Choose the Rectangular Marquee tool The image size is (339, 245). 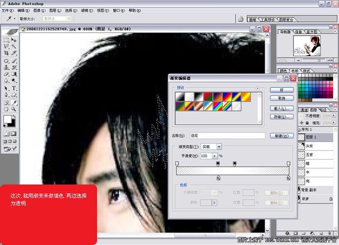(x=6, y=39)
